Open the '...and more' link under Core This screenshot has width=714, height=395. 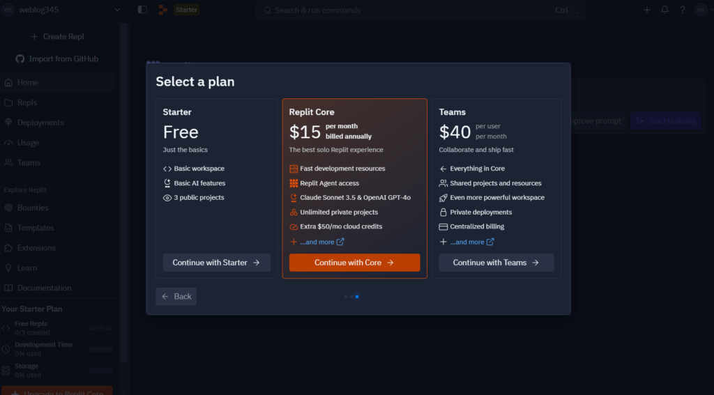click(x=317, y=242)
